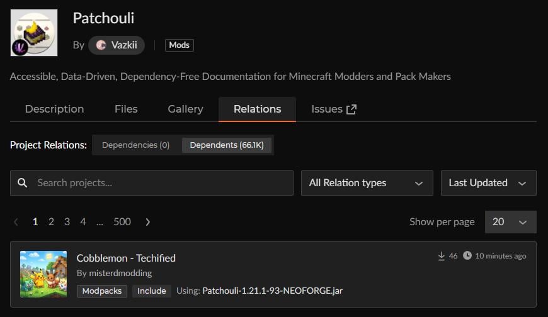Click the external link icon beside Issues

(x=351, y=109)
